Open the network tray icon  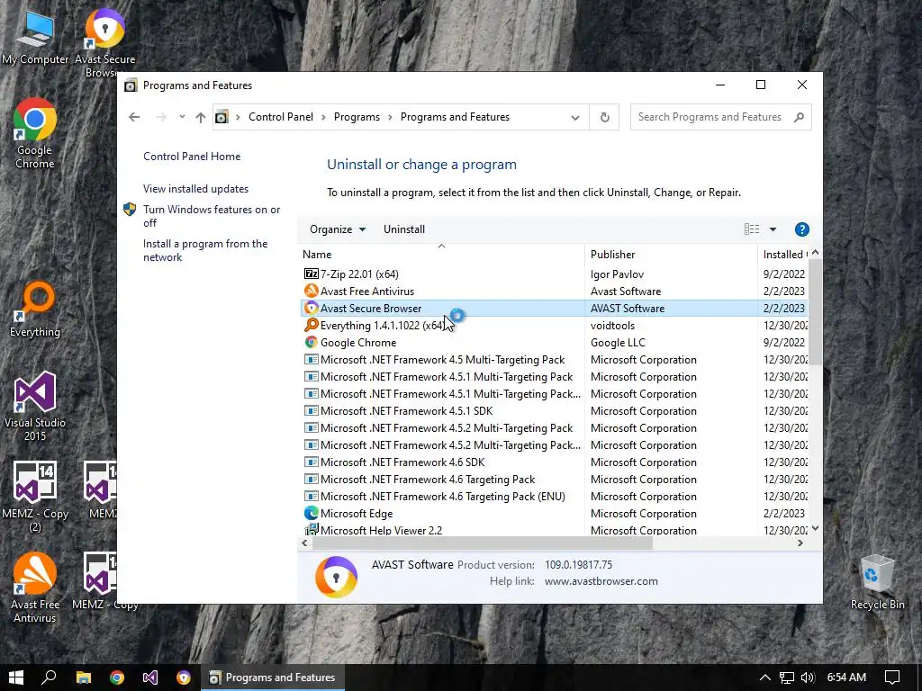(786, 678)
